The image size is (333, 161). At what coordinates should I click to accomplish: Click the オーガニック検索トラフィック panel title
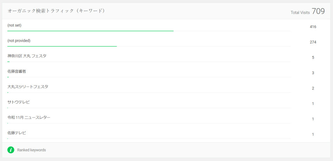pos(56,11)
